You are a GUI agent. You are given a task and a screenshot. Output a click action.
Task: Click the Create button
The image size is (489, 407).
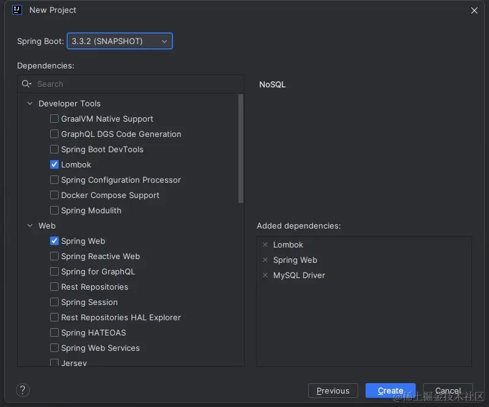[390, 391]
